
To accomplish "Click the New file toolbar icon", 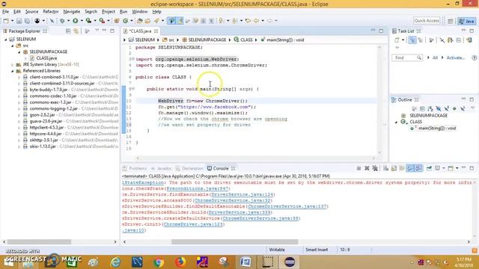I will (x=6, y=21).
